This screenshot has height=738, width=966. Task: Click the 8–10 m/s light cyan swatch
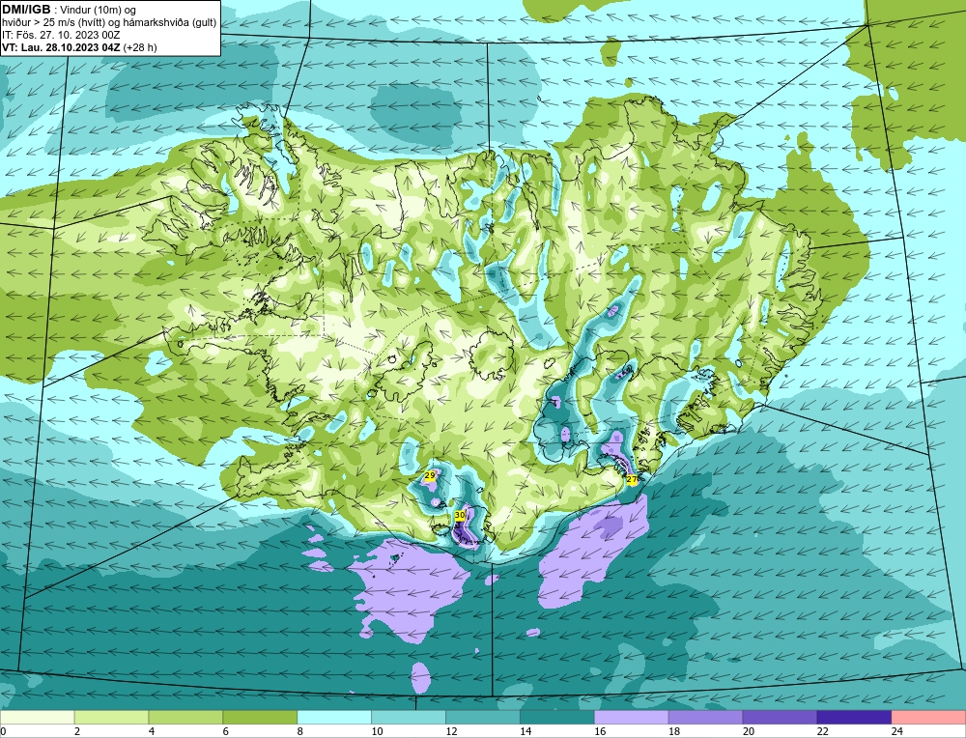pos(334,718)
